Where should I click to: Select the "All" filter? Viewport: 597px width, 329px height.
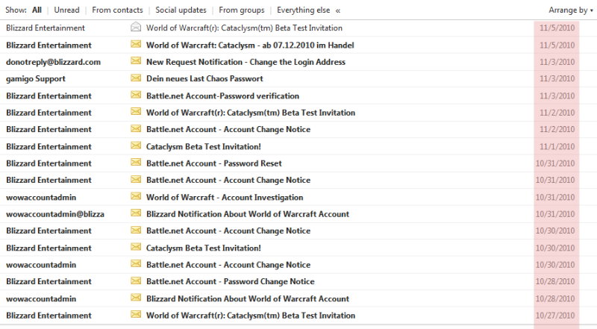tap(37, 10)
